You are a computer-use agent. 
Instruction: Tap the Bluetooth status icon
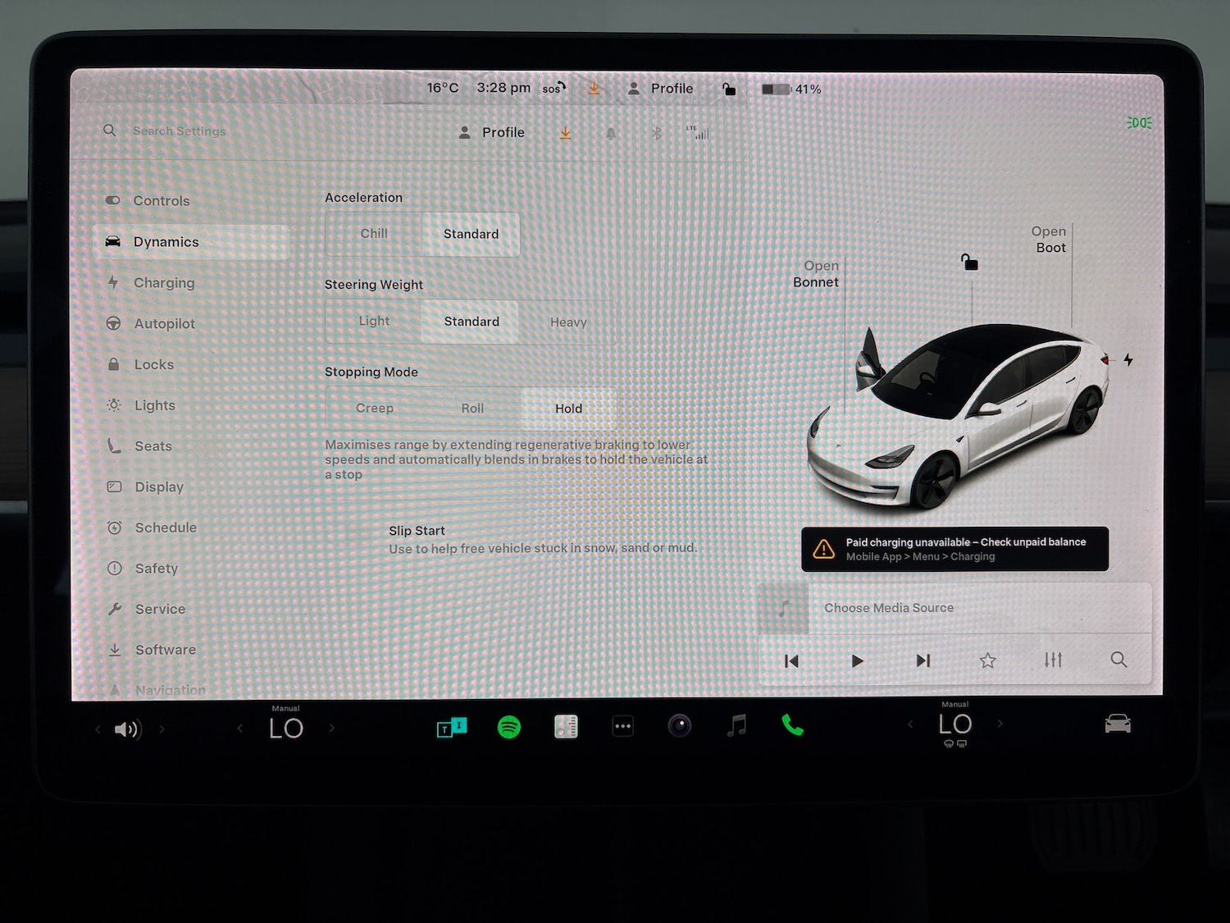tap(657, 133)
